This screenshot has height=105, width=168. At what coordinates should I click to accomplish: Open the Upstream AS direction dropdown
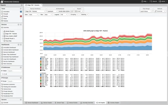click(x=52, y=11)
